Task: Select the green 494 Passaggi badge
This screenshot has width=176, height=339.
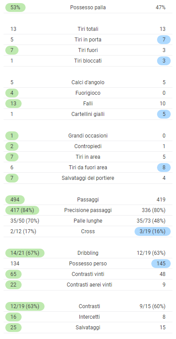Action: click(15, 200)
